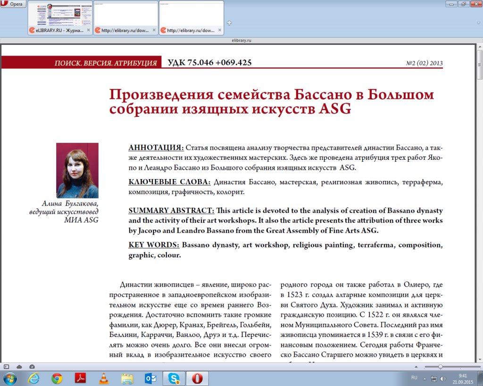Viewport: 483px width, 386px height.
Task: Close the third tab, last elibrary.ru/dow... one
Action: [220, 30]
